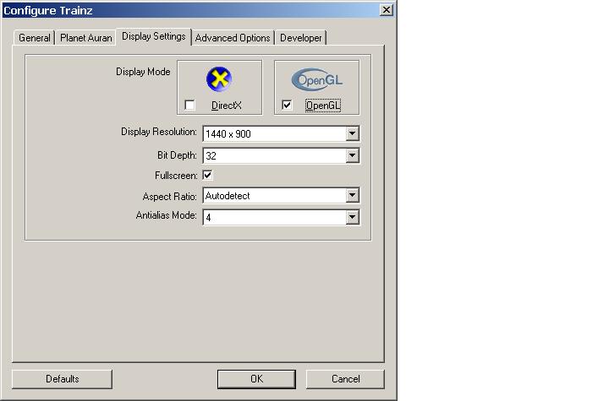Confirm settings with the OK button

click(256, 379)
